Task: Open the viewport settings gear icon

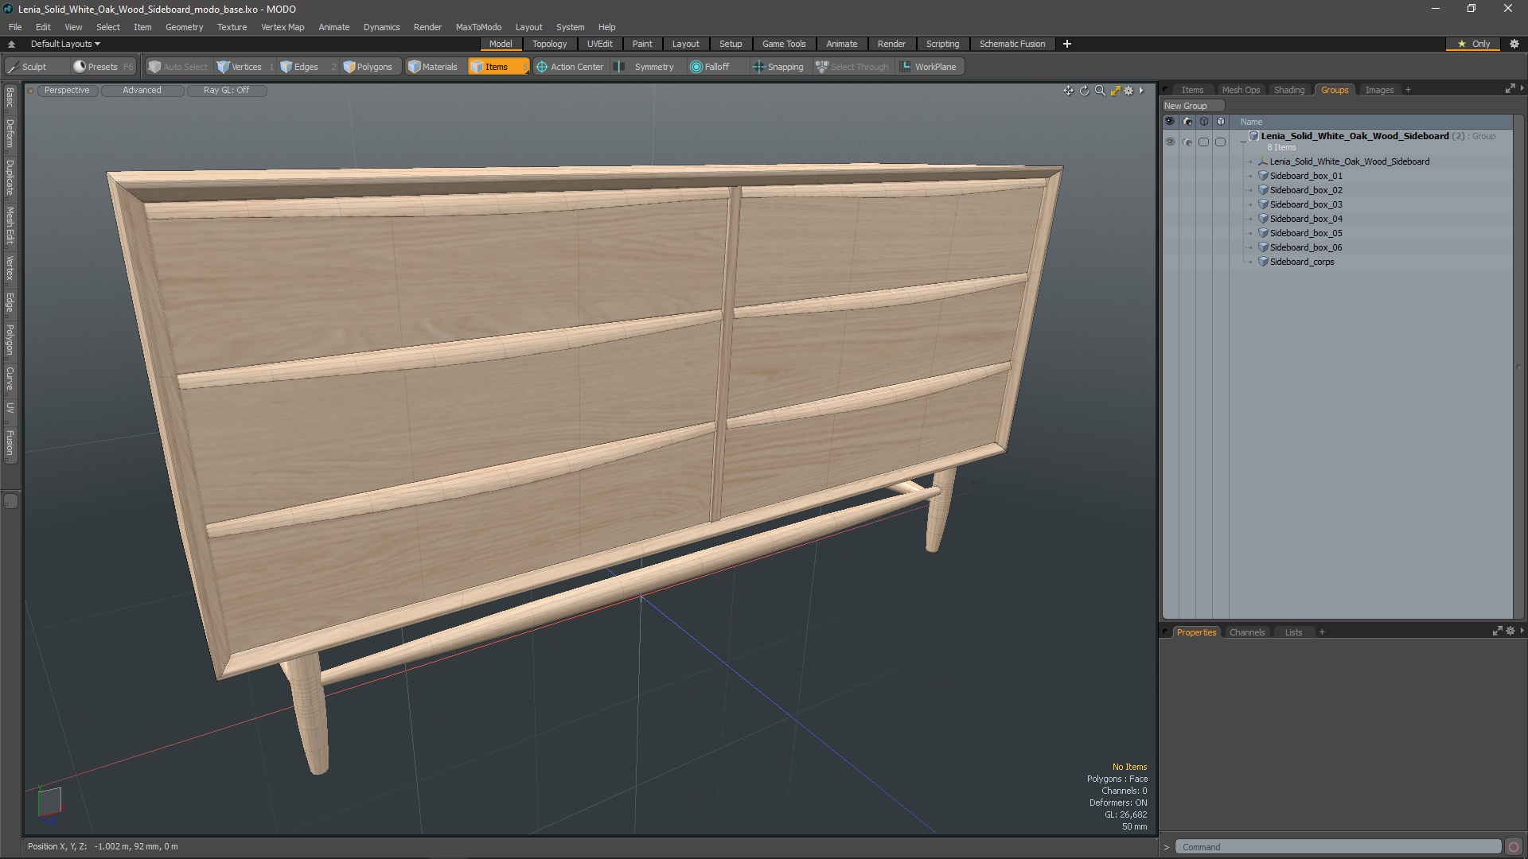Action: pos(1128,91)
